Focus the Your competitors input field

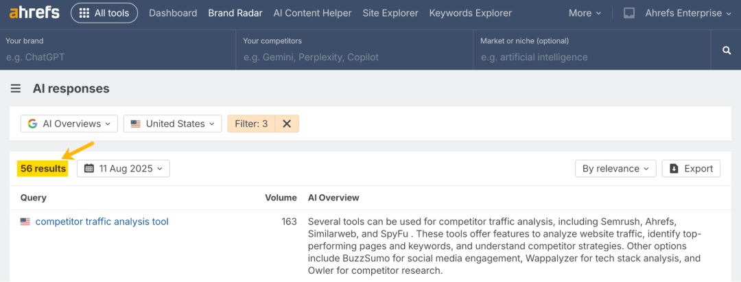[355, 57]
